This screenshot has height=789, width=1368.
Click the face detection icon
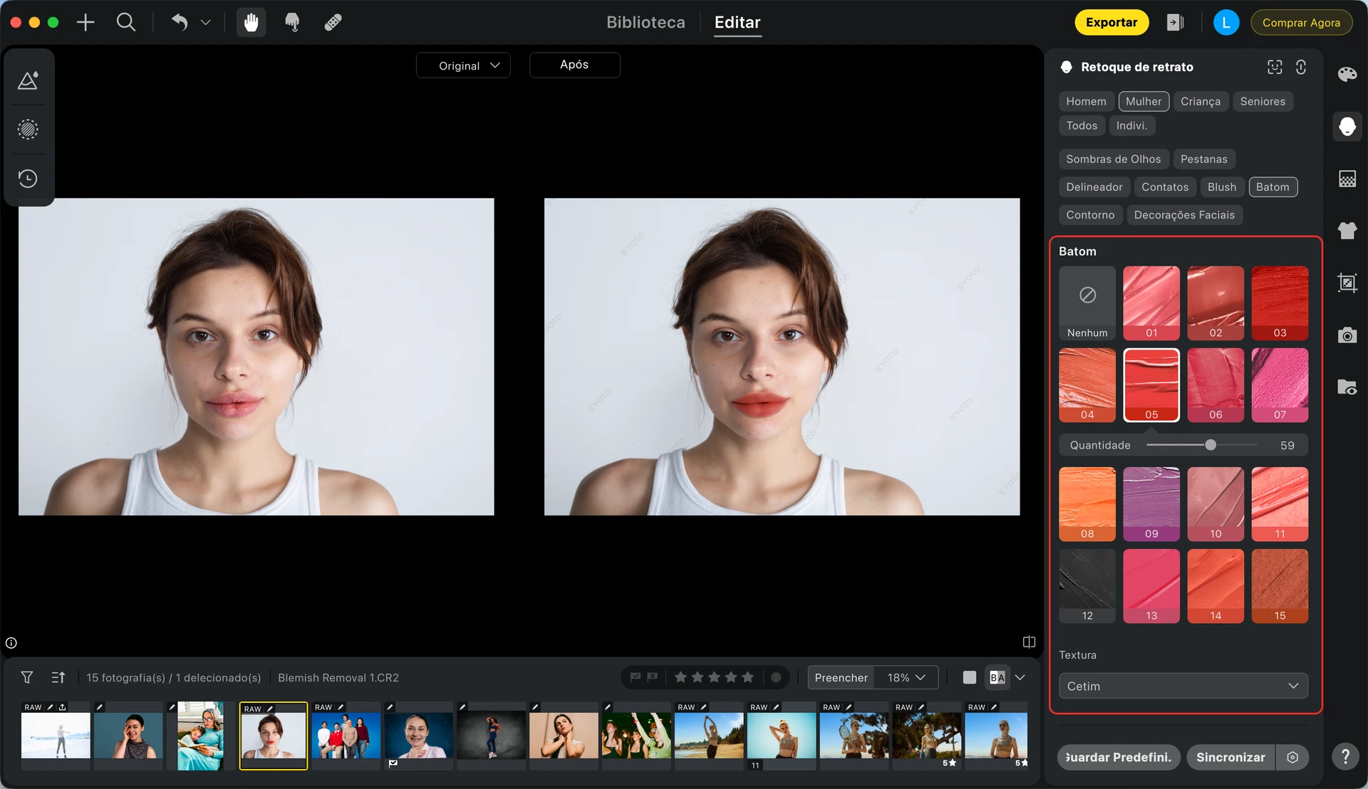click(x=1275, y=67)
